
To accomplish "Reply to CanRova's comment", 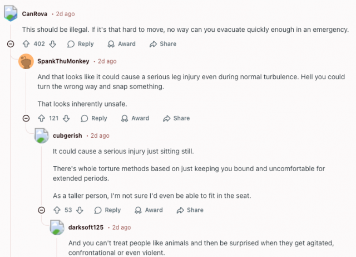I will (x=80, y=44).
